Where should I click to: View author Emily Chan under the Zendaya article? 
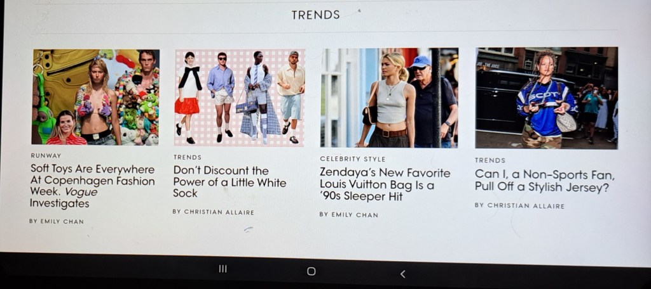click(349, 215)
